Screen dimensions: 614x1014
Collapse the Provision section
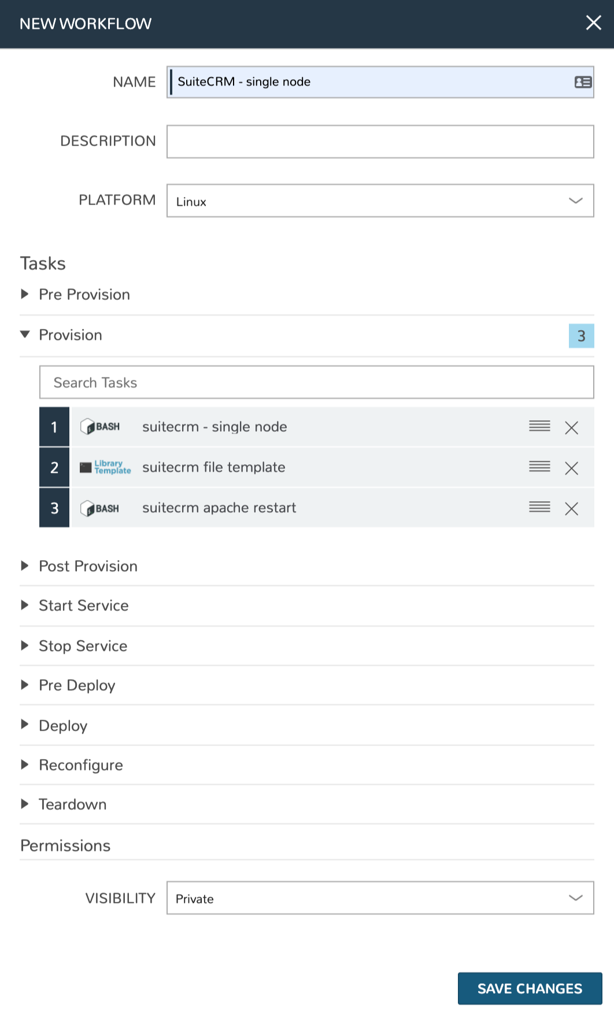click(25, 335)
